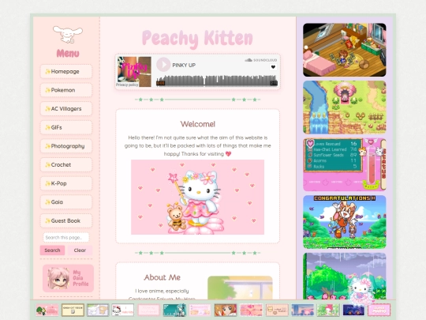Click the Cinnamoroll badge in footer
The height and width of the screenshot is (320, 426).
click(x=98, y=310)
